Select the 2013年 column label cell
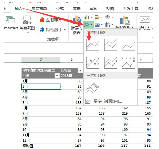Image resolution: width=159 pixels, height=149 pixels. click(x=66, y=76)
